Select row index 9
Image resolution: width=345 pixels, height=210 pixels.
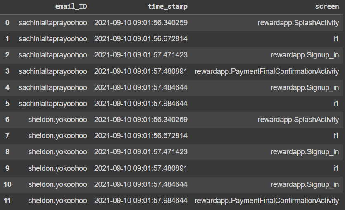coord(7,168)
